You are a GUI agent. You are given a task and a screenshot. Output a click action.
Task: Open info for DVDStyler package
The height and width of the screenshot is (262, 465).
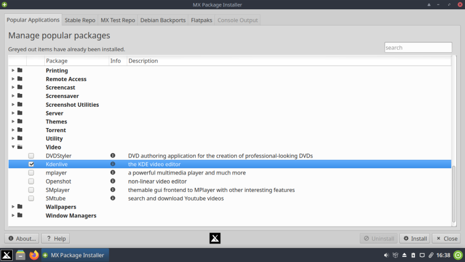pyautogui.click(x=113, y=155)
